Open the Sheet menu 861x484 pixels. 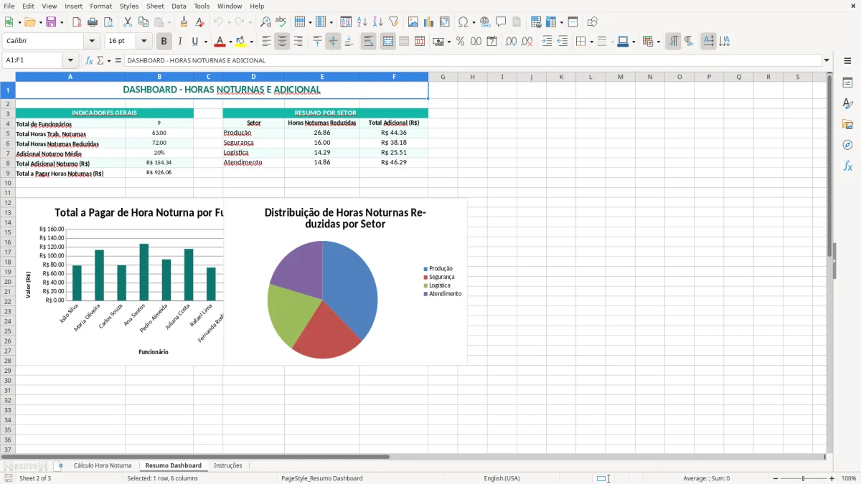click(155, 6)
